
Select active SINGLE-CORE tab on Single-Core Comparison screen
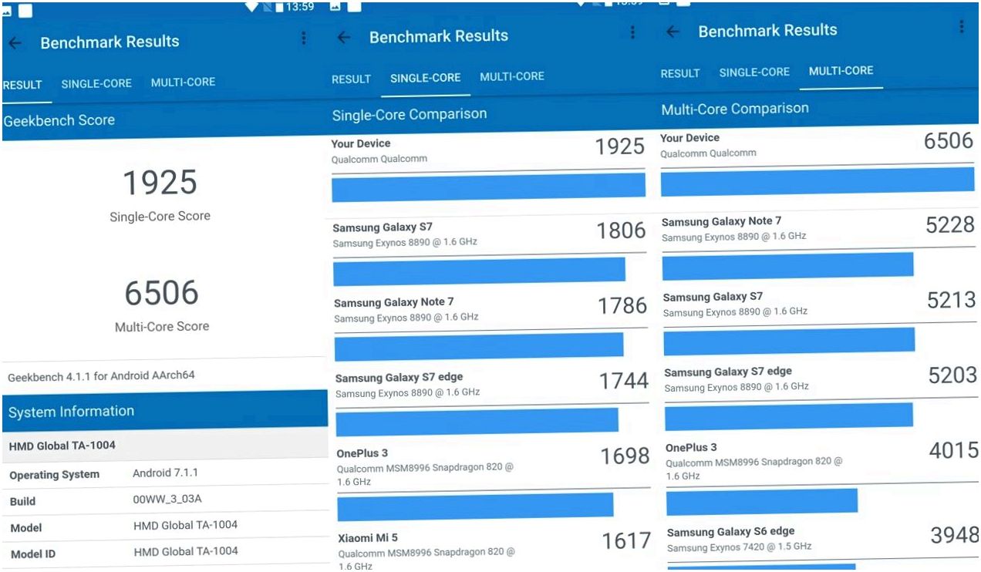tap(425, 78)
